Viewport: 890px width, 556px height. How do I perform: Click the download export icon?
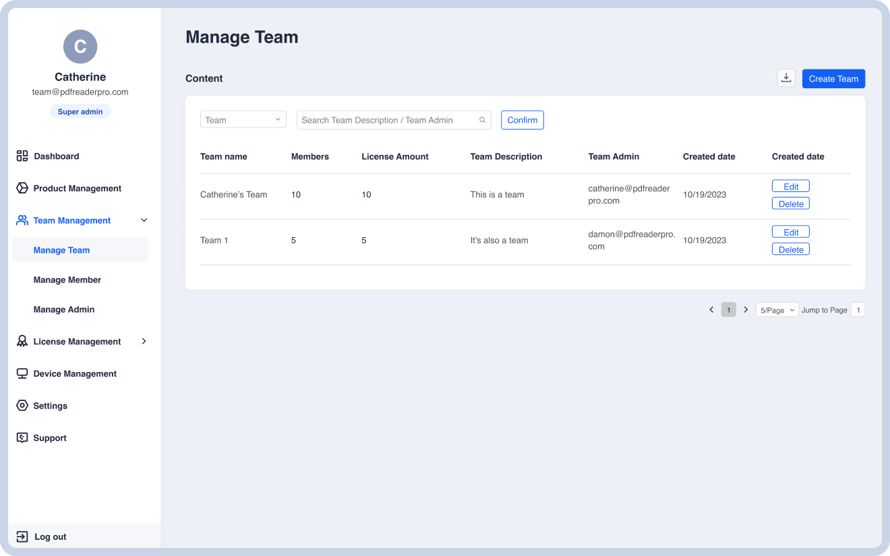click(786, 78)
